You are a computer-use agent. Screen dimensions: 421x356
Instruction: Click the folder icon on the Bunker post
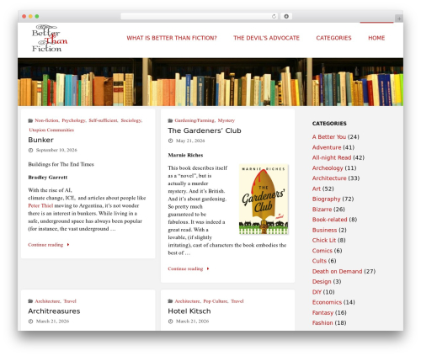point(30,120)
